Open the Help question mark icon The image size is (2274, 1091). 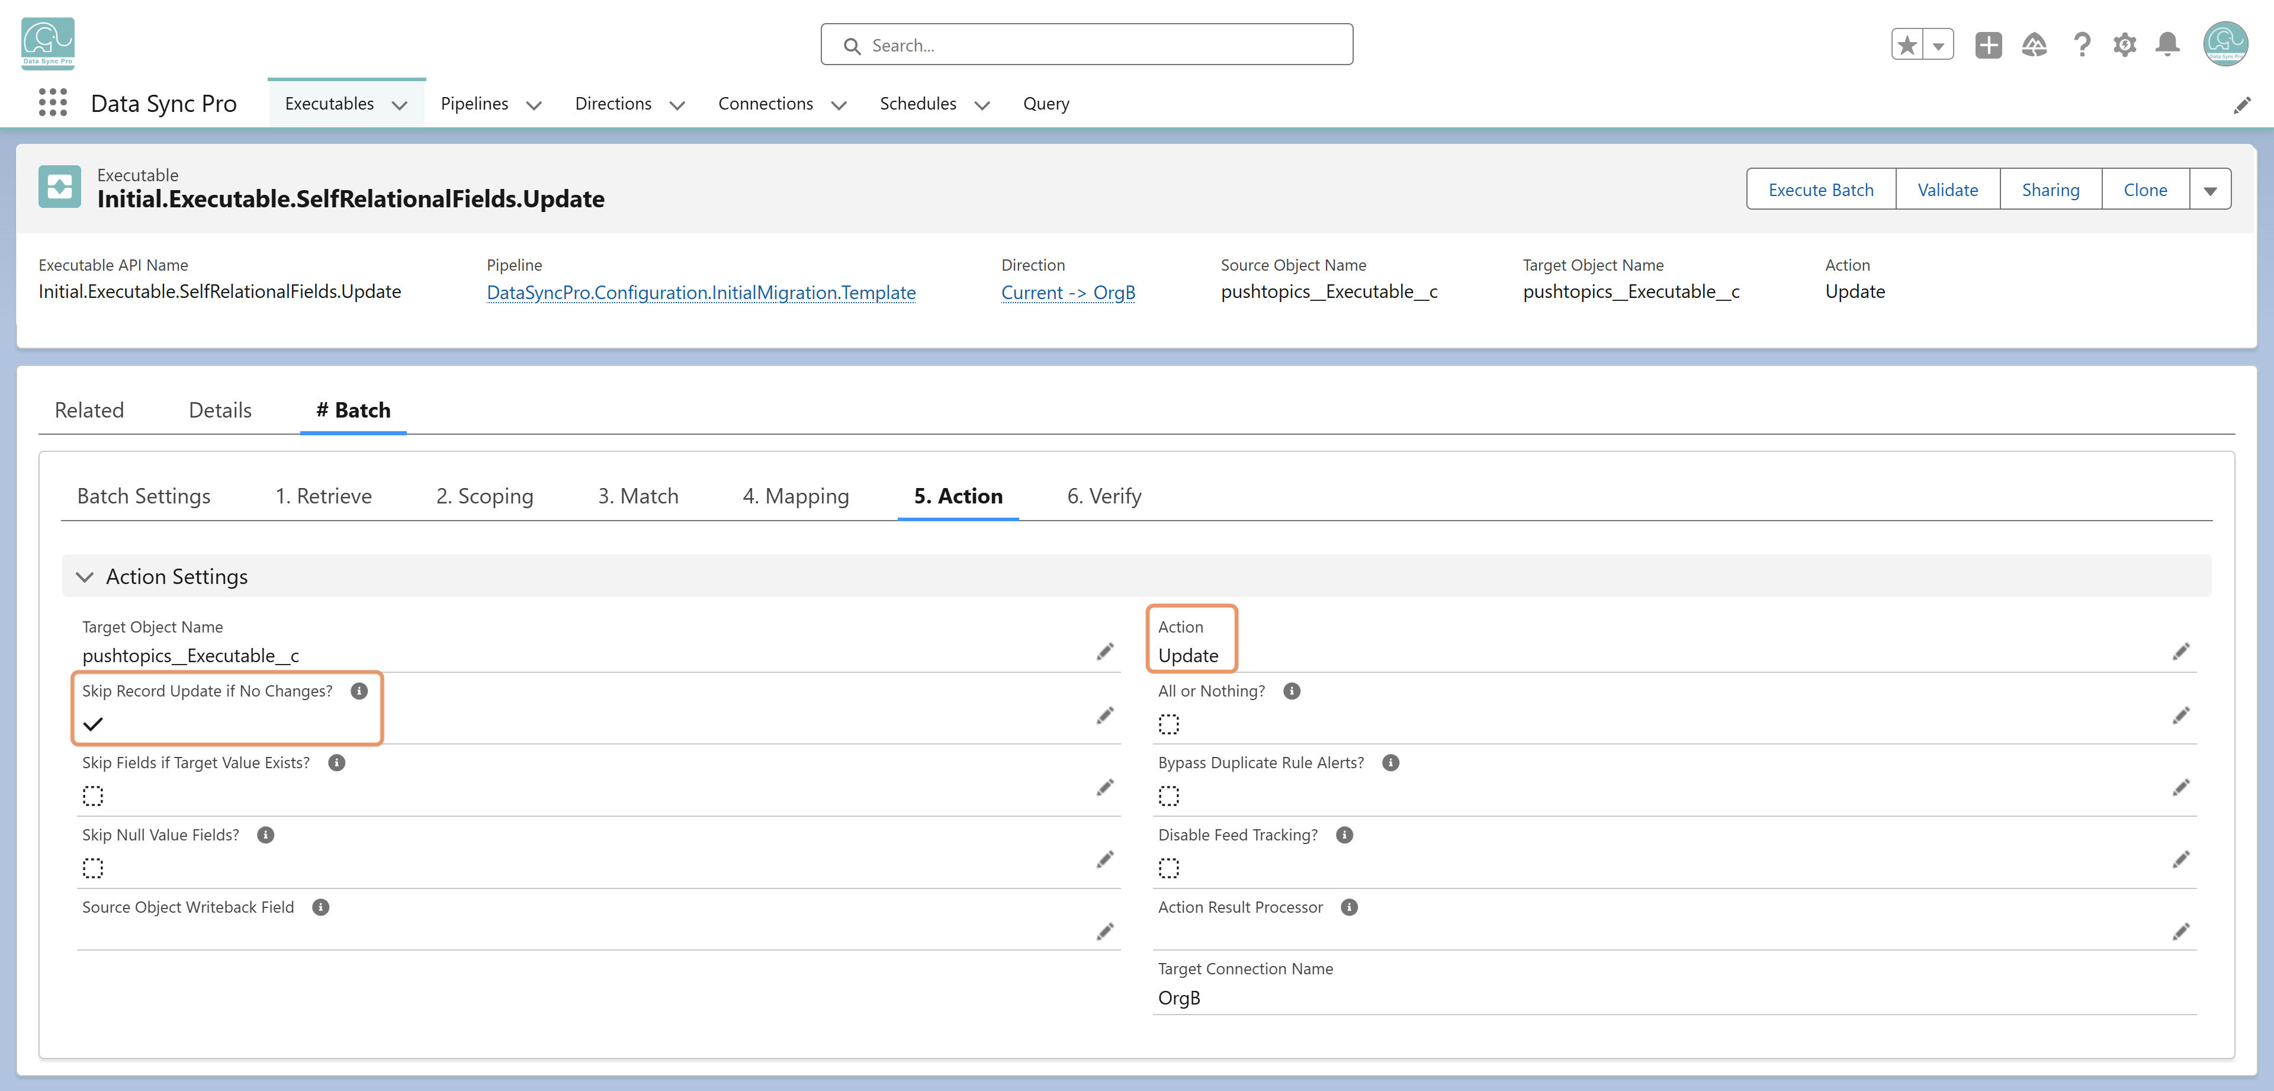coord(2082,45)
